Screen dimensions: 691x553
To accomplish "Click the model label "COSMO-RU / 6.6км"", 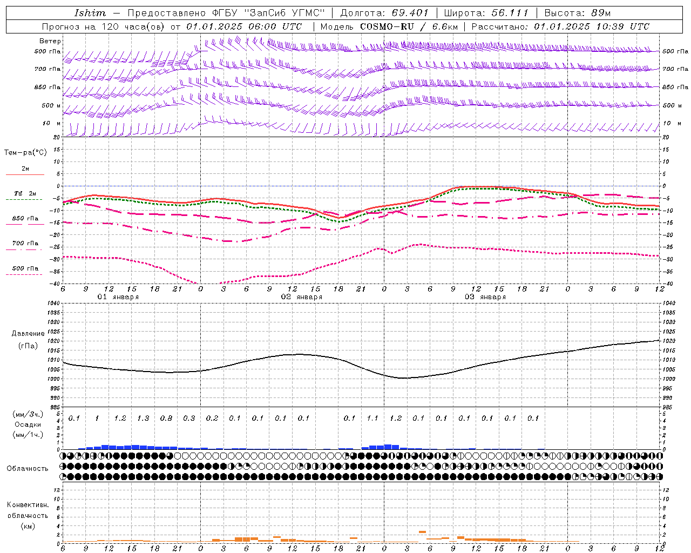I will (409, 26).
